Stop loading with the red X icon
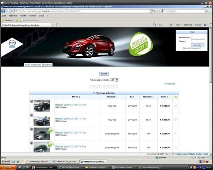Viewport: 213px width, 170px height. pyautogui.click(x=159, y=11)
